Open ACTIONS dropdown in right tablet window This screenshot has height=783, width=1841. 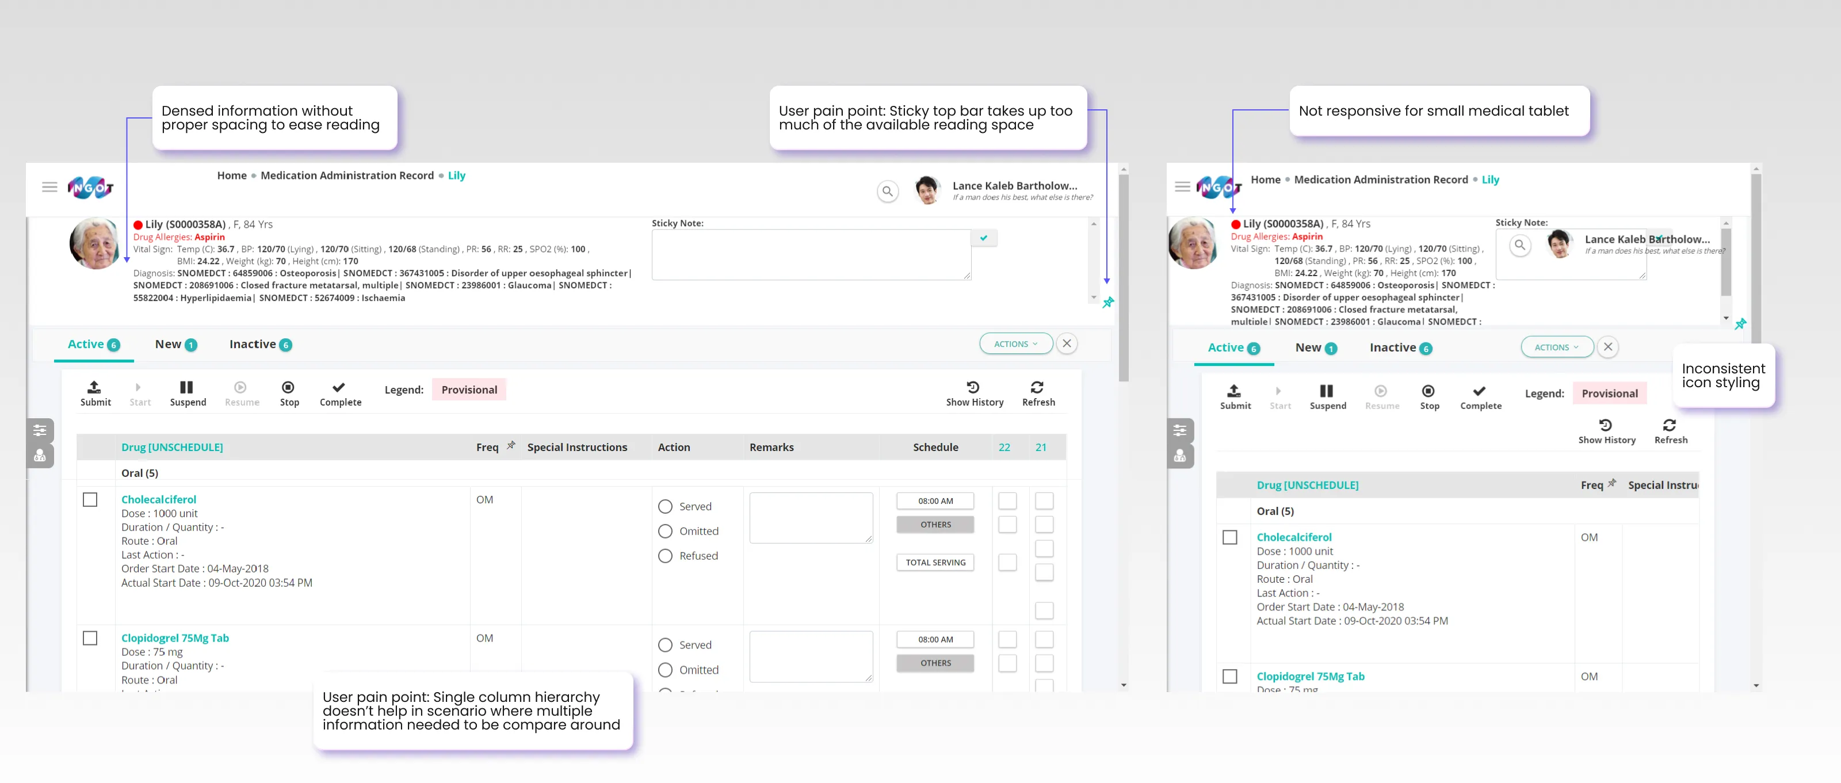click(x=1557, y=347)
